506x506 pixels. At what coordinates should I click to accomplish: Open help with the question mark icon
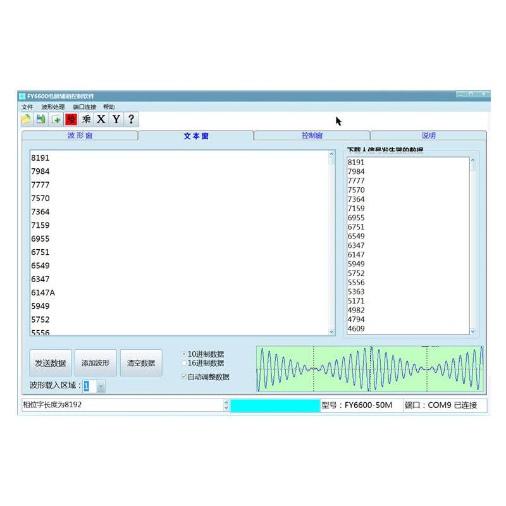[x=131, y=119]
